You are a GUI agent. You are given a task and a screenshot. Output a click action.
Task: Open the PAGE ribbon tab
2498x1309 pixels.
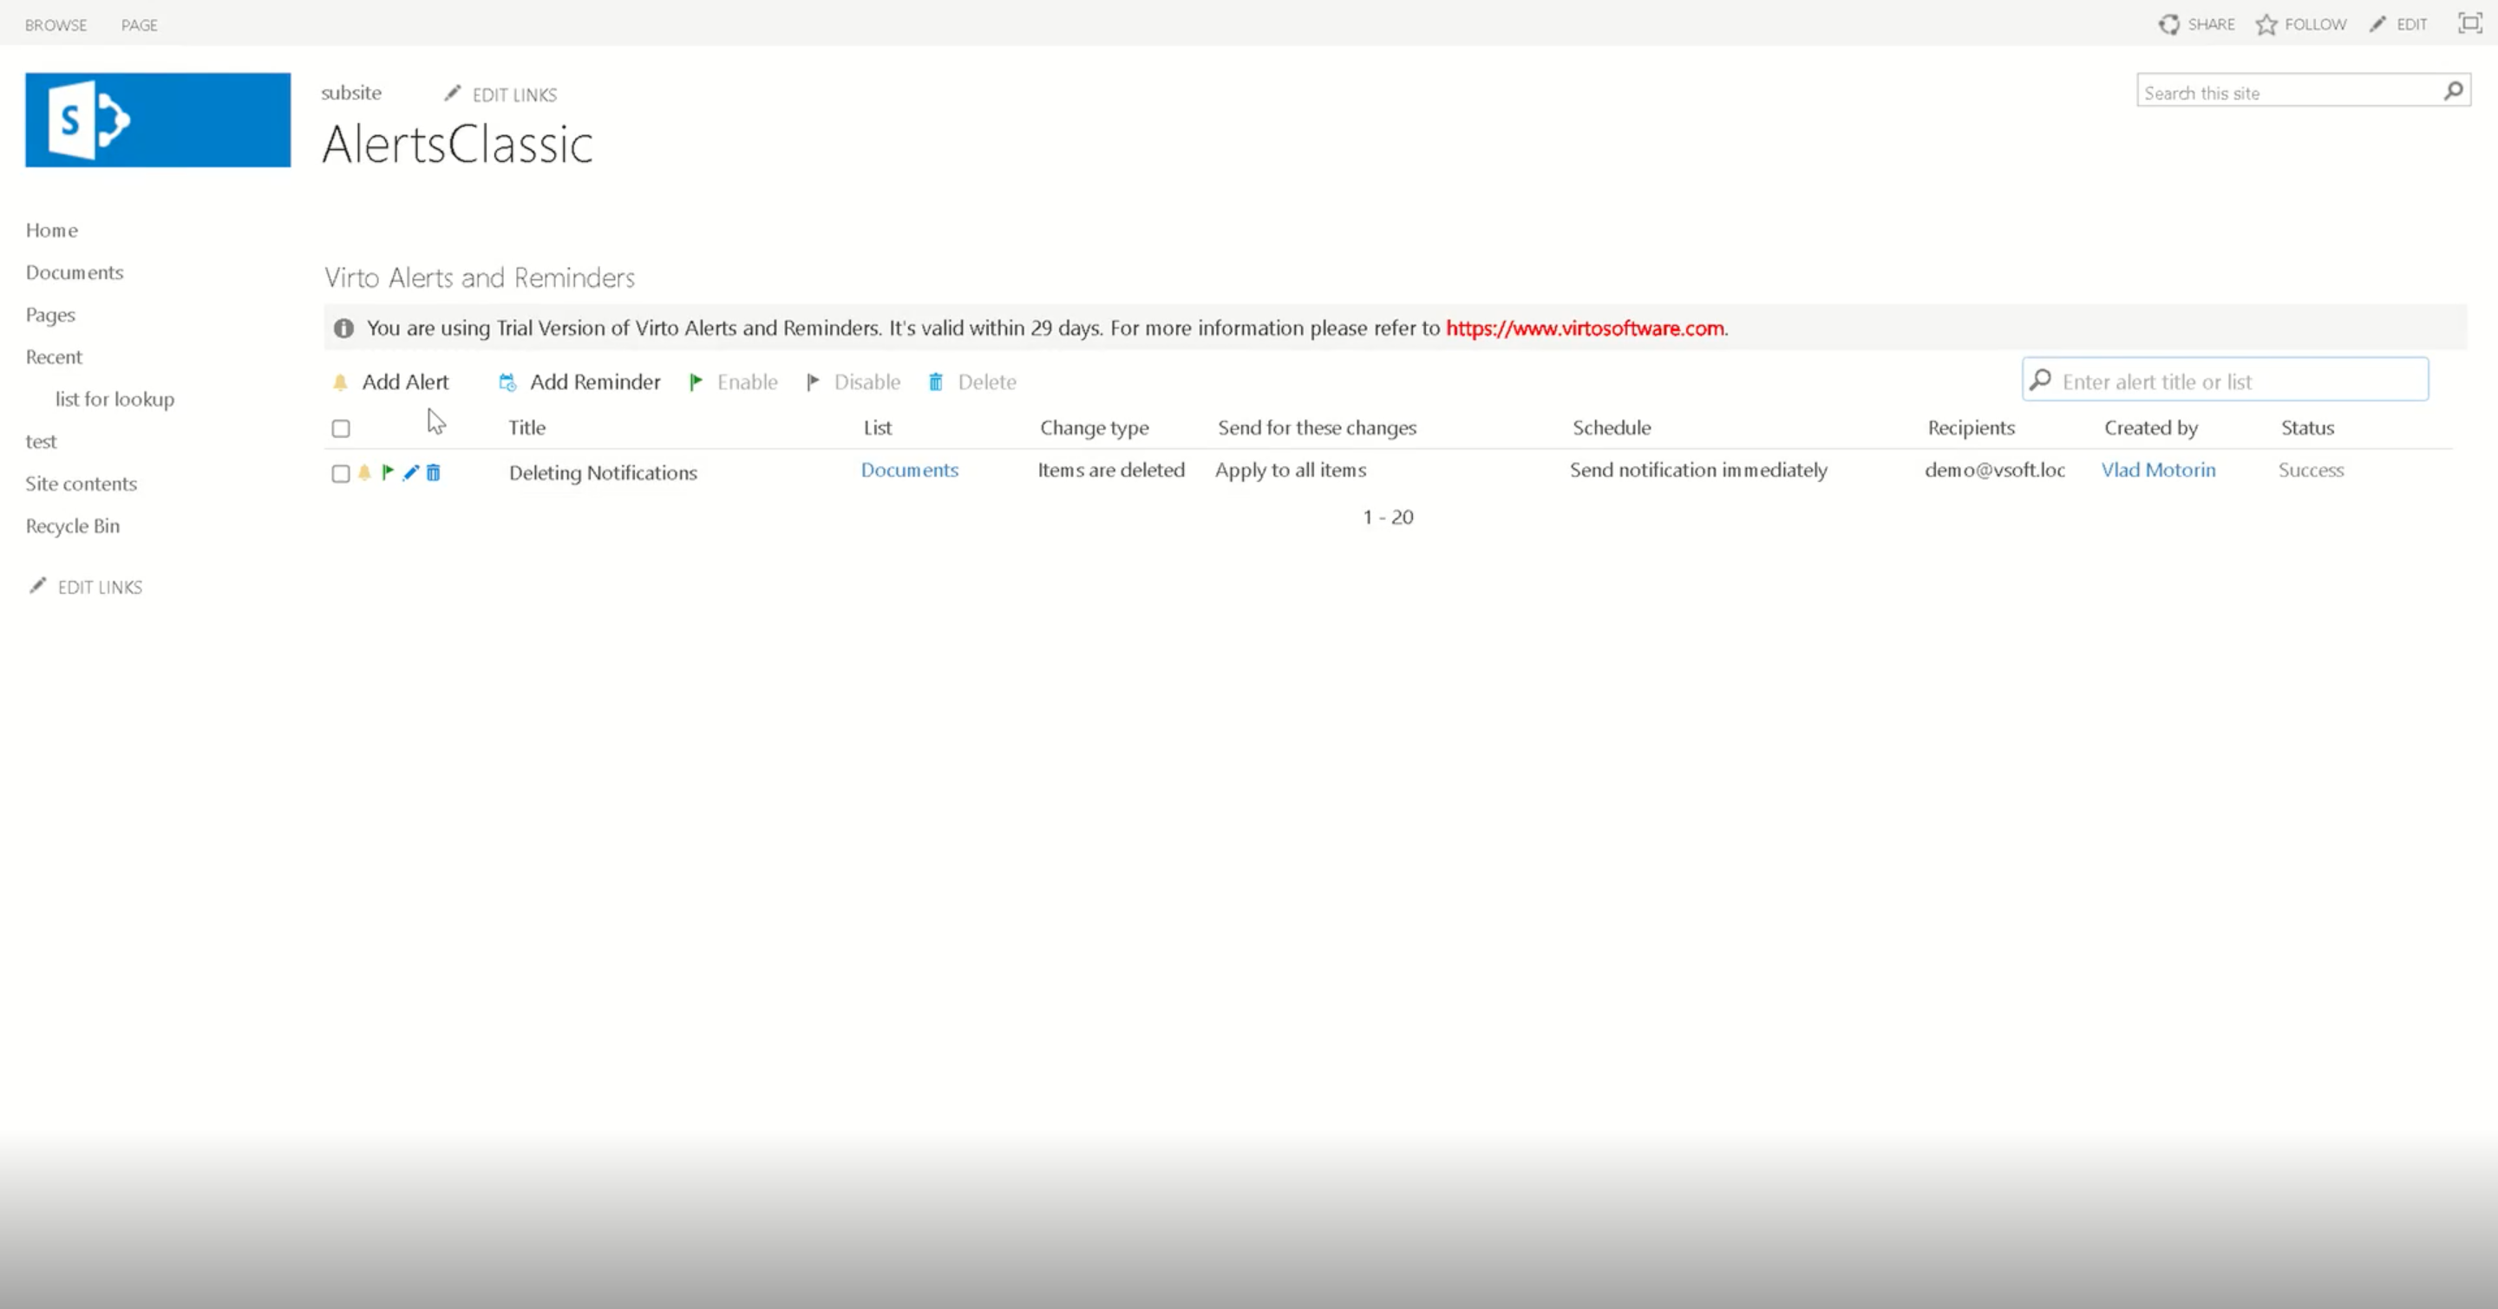[x=139, y=25]
